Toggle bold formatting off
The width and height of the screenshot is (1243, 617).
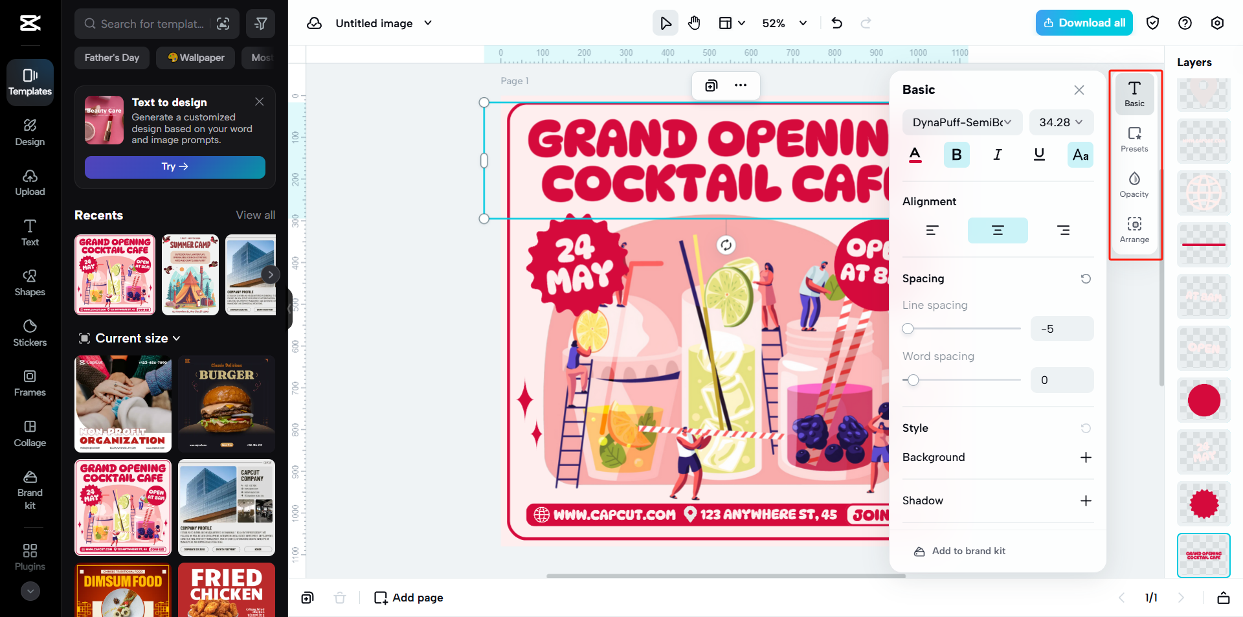(x=956, y=155)
